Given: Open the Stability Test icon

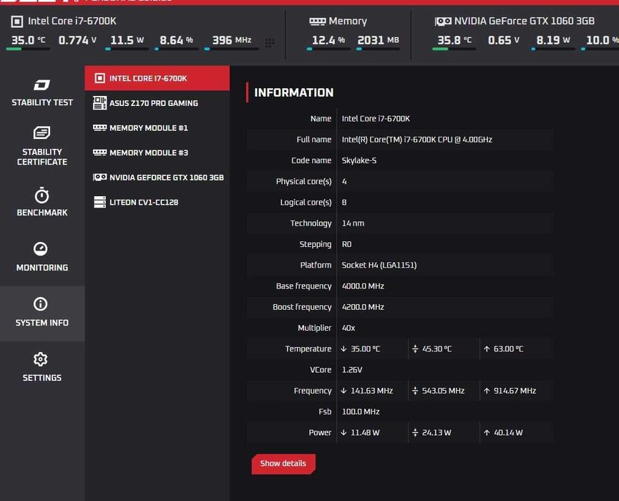Looking at the screenshot, I should tap(42, 85).
